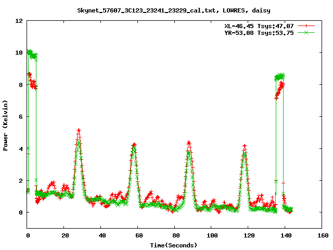Viewport: 333px width, 250px height.
Task: Click the red peak near 58 seconds
Action: tap(134, 145)
